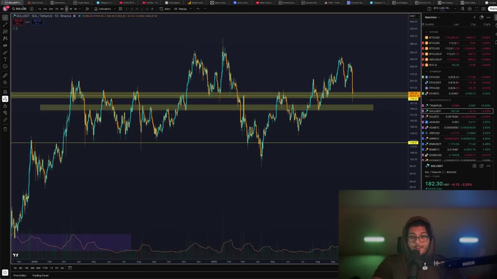Expand the Watchlist name dropdown

pyautogui.click(x=432, y=17)
